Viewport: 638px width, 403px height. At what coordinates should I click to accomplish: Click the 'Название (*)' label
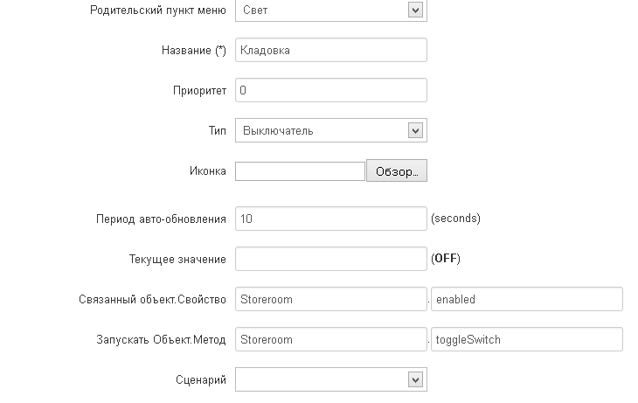click(x=194, y=51)
